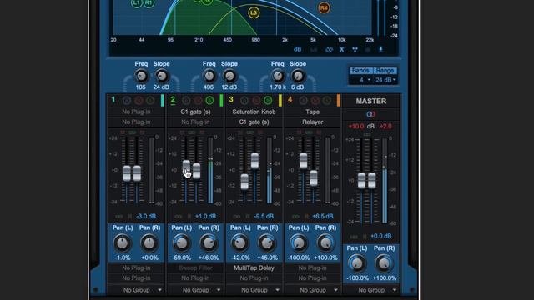This screenshot has width=534, height=300.
Task: Toggle the green round button on band 1
Action: (x=150, y=100)
